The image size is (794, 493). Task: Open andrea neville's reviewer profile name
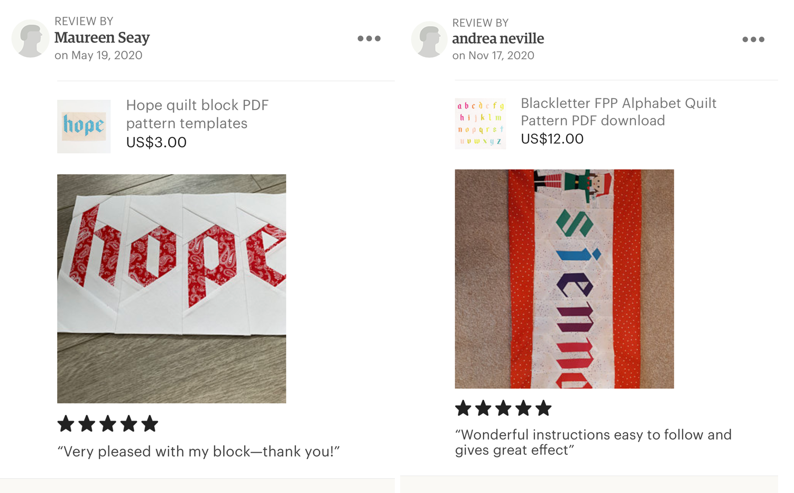coord(498,39)
